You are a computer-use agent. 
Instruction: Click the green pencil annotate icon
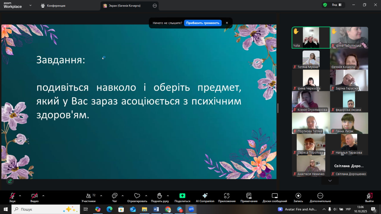click(10, 181)
